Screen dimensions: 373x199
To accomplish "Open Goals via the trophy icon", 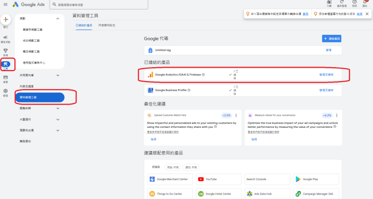I will tap(5, 51).
